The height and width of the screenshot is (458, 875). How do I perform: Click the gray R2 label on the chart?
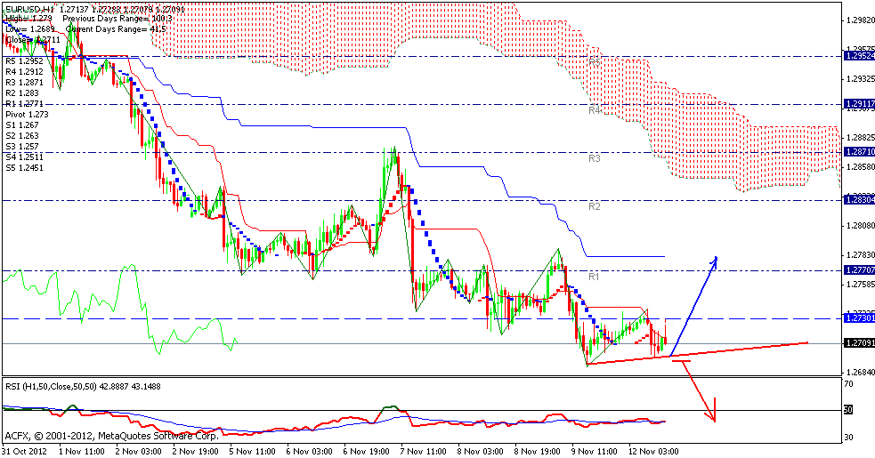(595, 205)
